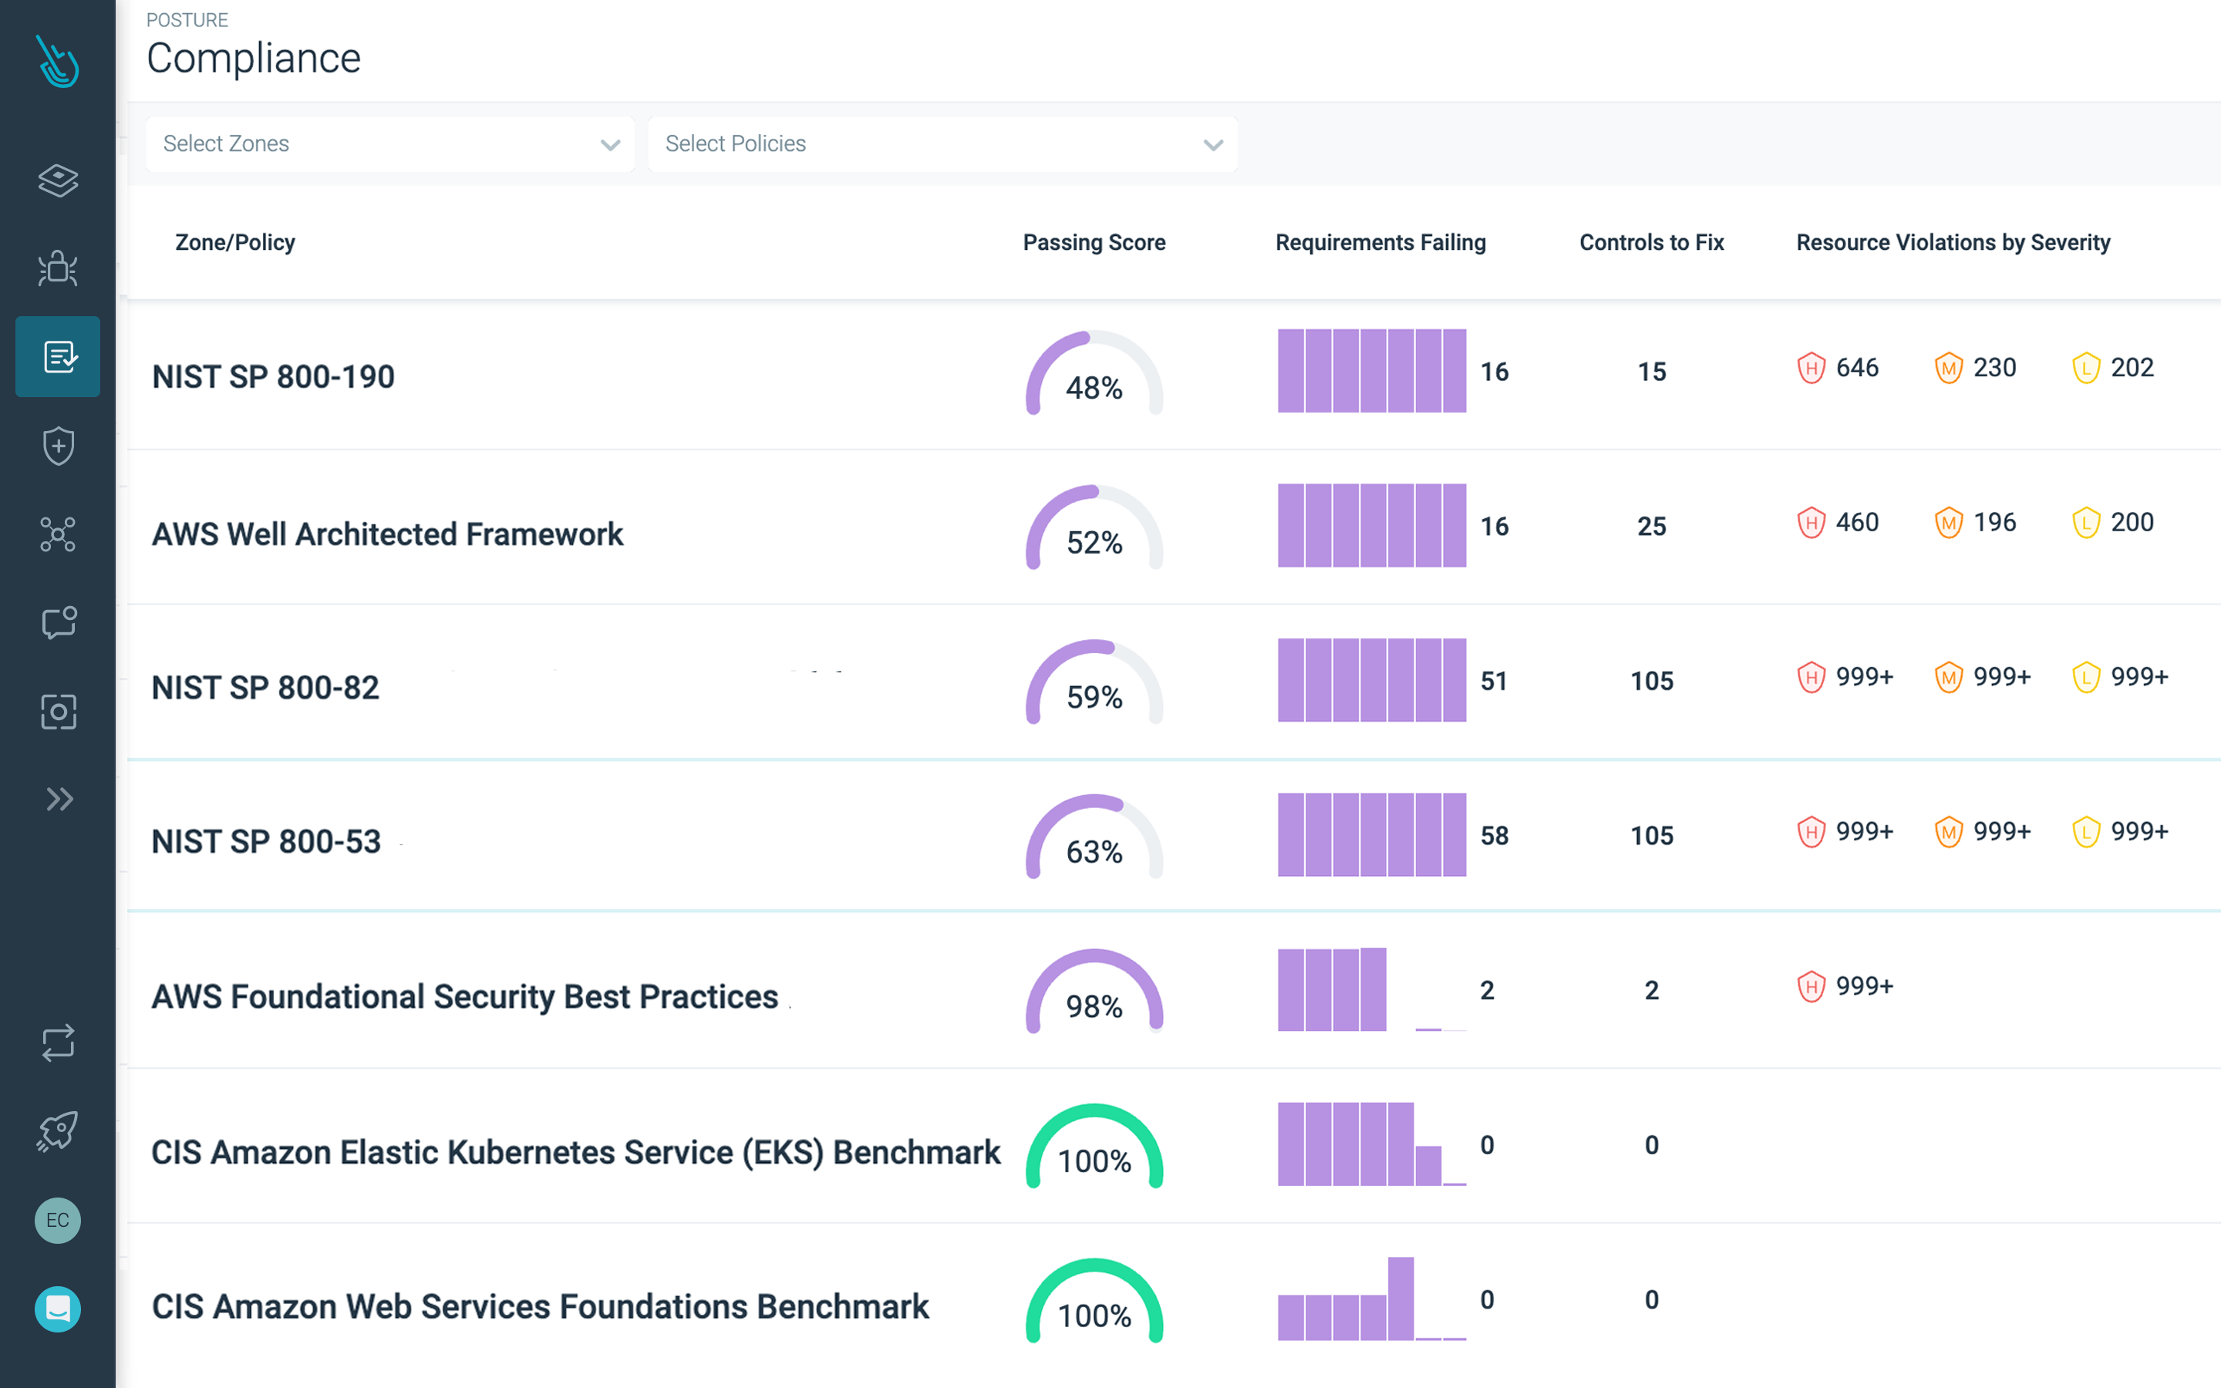Click the layers icon in sidebar

pos(58,180)
